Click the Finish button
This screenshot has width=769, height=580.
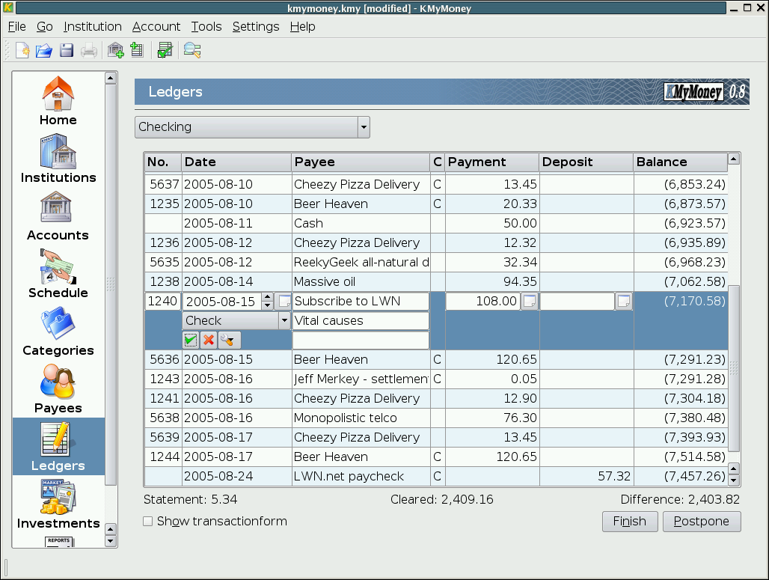point(629,522)
